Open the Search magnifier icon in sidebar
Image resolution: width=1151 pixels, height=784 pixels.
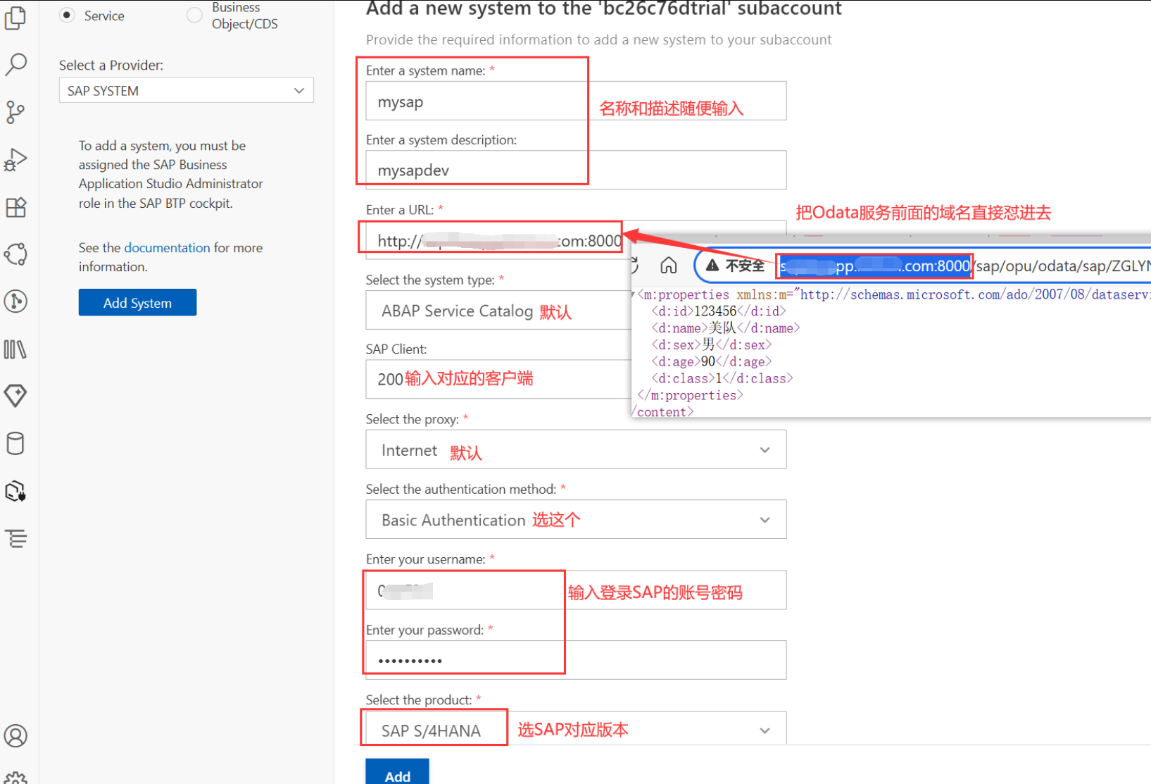15,64
